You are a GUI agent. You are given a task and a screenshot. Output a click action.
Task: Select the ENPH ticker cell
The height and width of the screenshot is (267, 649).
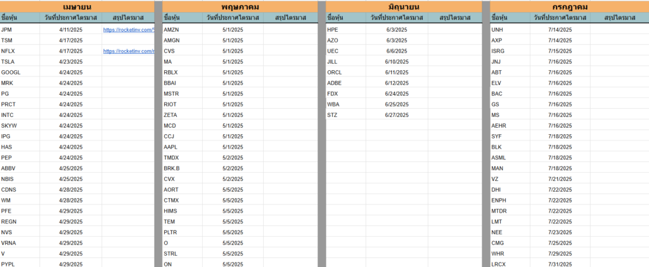[510, 201]
